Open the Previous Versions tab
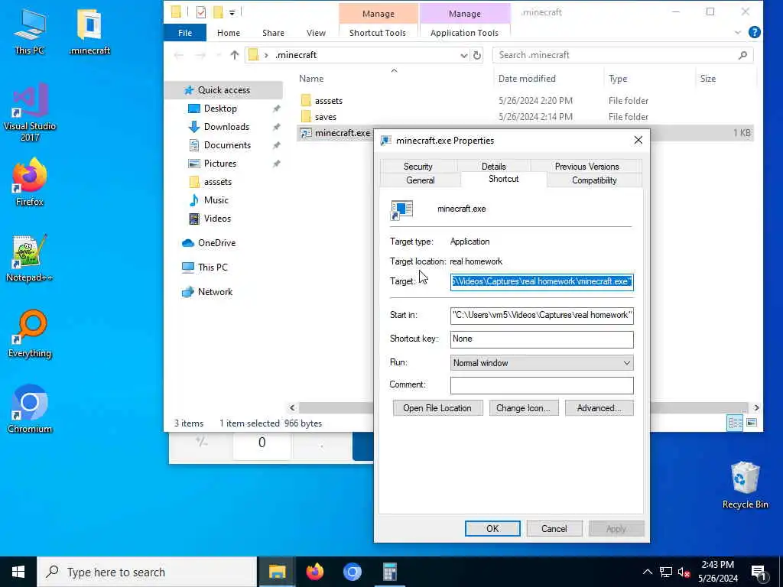The image size is (783, 587). coord(586,166)
